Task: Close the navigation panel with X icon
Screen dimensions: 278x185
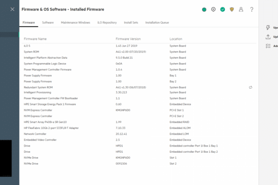Action: pyautogui.click(x=12, y=9)
